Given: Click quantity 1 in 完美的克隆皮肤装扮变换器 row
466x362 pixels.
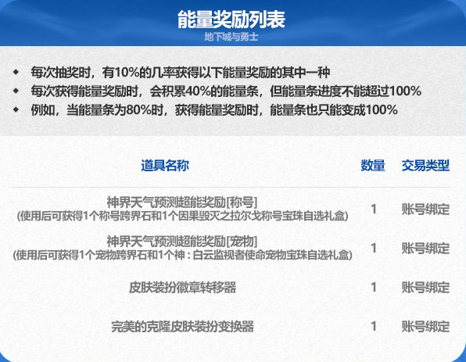Looking at the screenshot, I should [374, 326].
